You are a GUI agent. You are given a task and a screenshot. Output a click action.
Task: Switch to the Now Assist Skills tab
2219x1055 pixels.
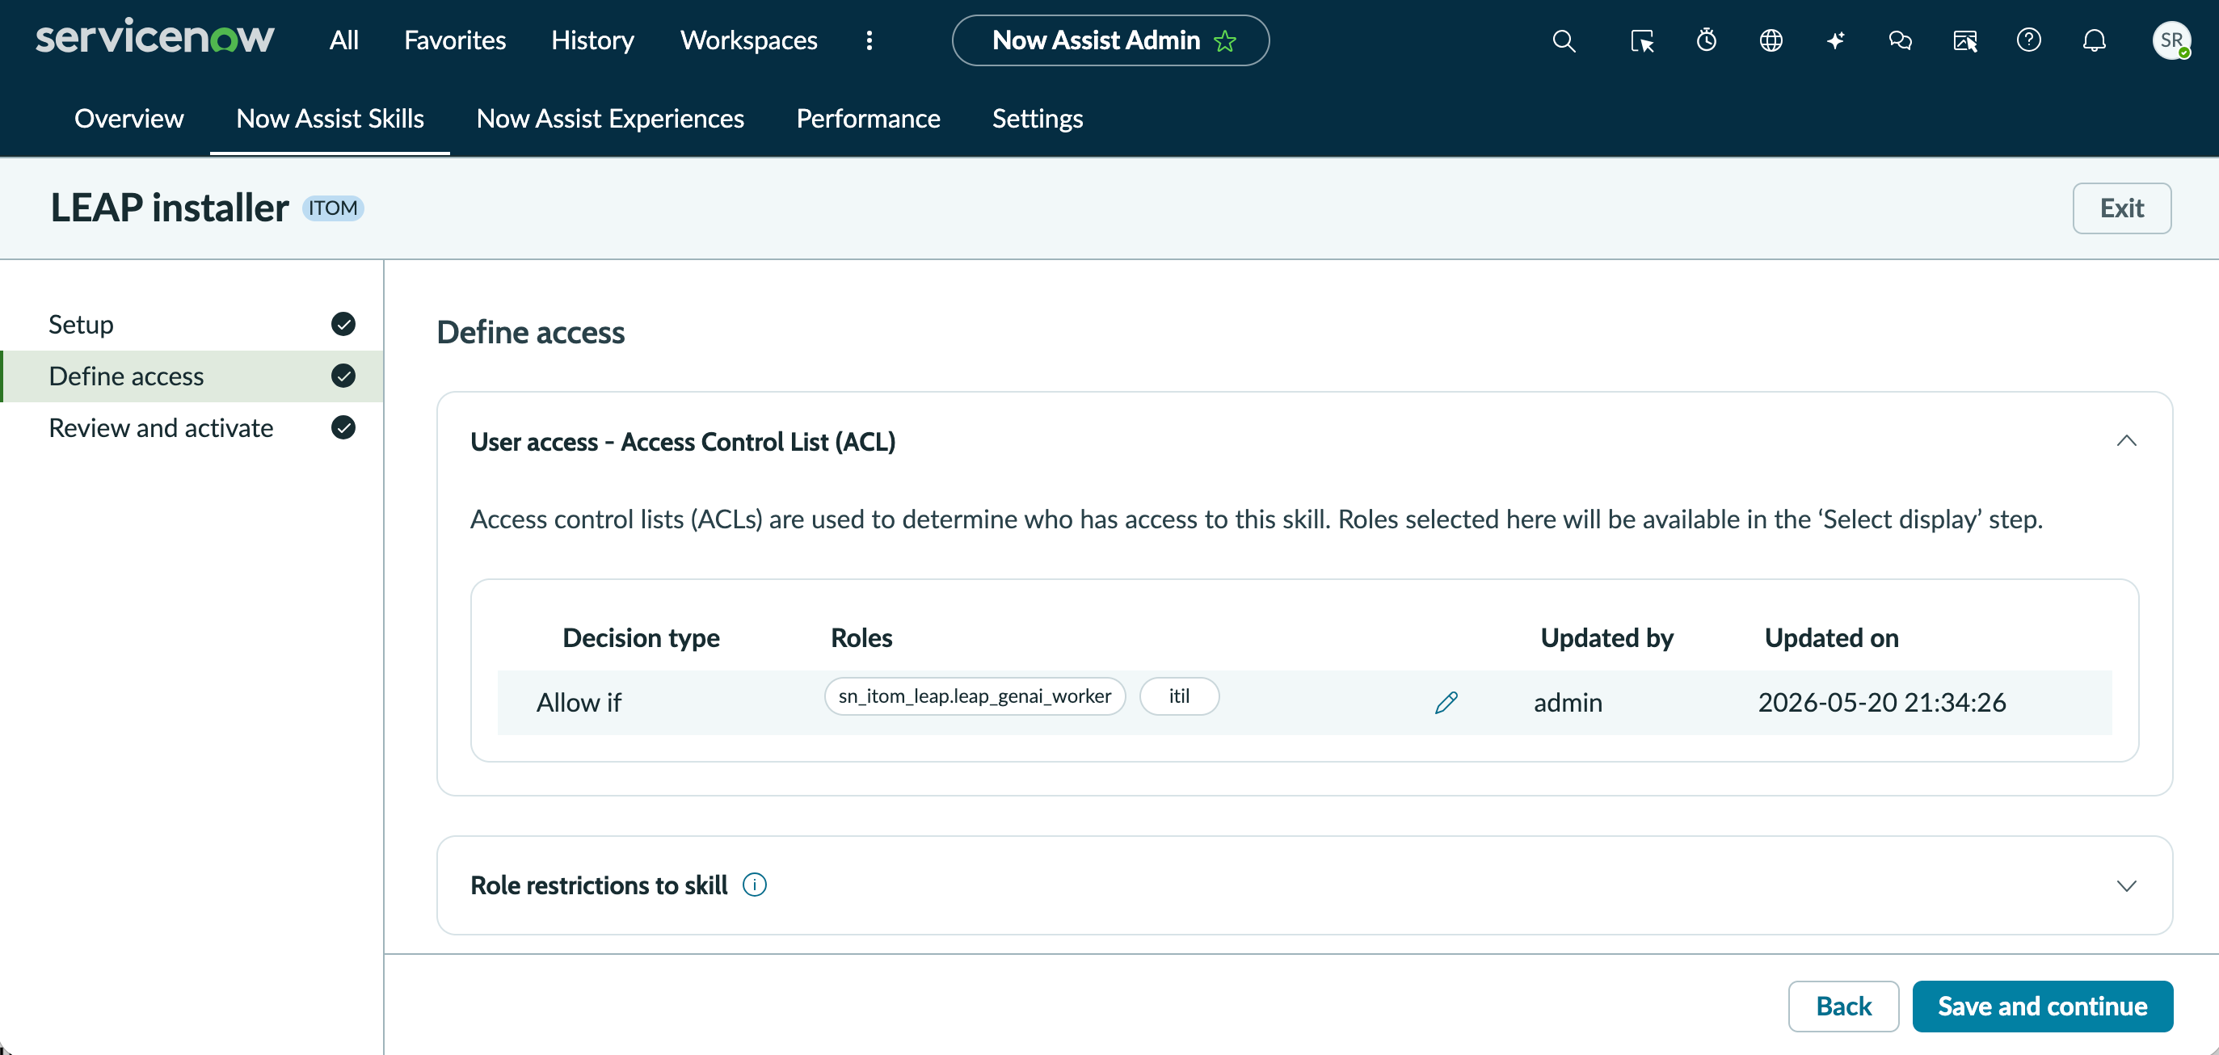click(x=330, y=118)
